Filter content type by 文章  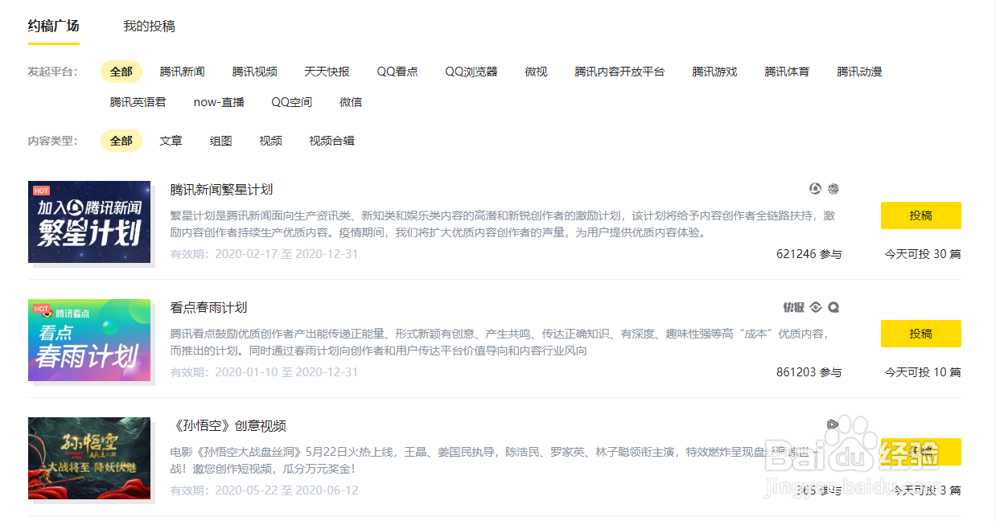tap(171, 141)
